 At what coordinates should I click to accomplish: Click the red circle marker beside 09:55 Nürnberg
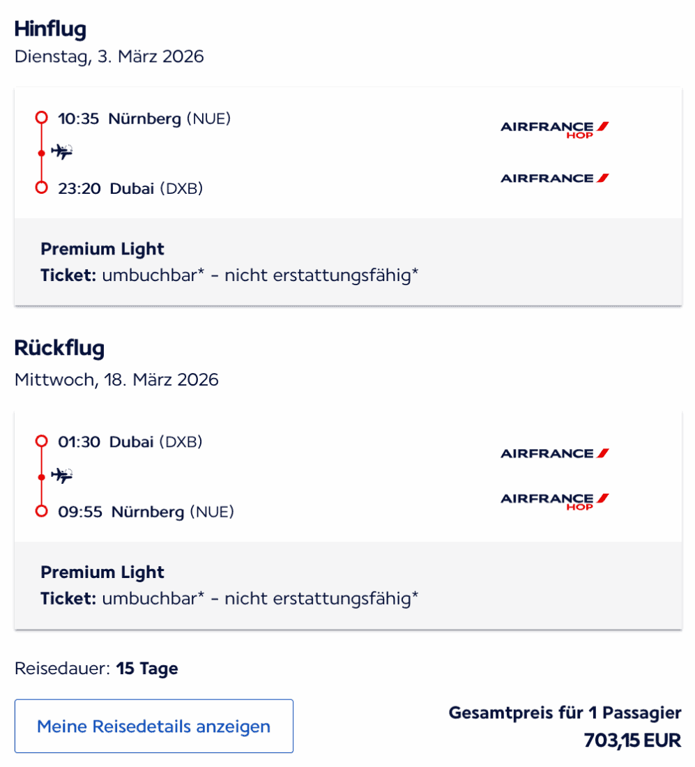click(x=41, y=512)
